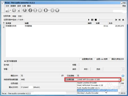Pick the highlighted LAME MP3 Encoder v3.100 entry
Screen dimensions: 128x96
[98, 90]
